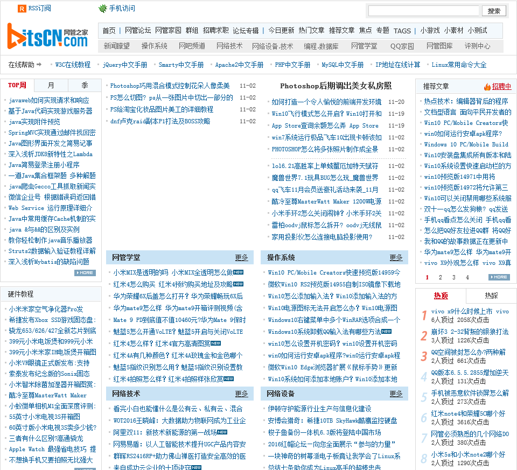The image size is (517, 470).
Task: Open 小米MIX是透明的吗 article
Action: [x=173, y=272]
